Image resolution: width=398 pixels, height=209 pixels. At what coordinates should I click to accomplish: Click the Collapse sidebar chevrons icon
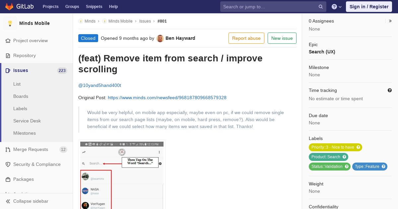click(x=8, y=201)
